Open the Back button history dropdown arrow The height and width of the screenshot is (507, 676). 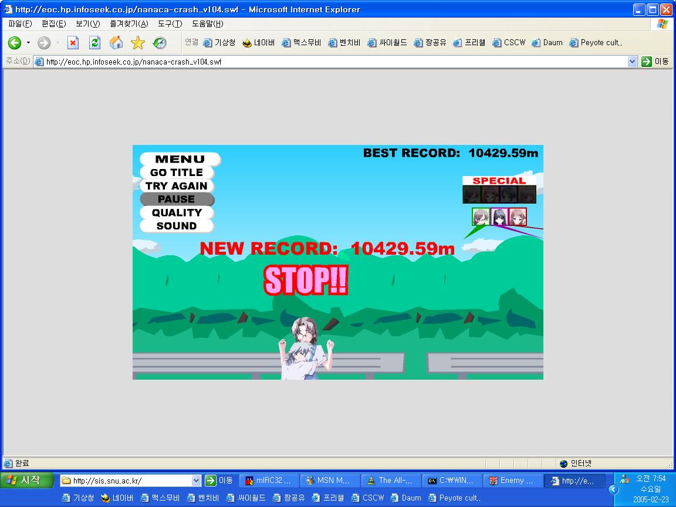coord(28,43)
